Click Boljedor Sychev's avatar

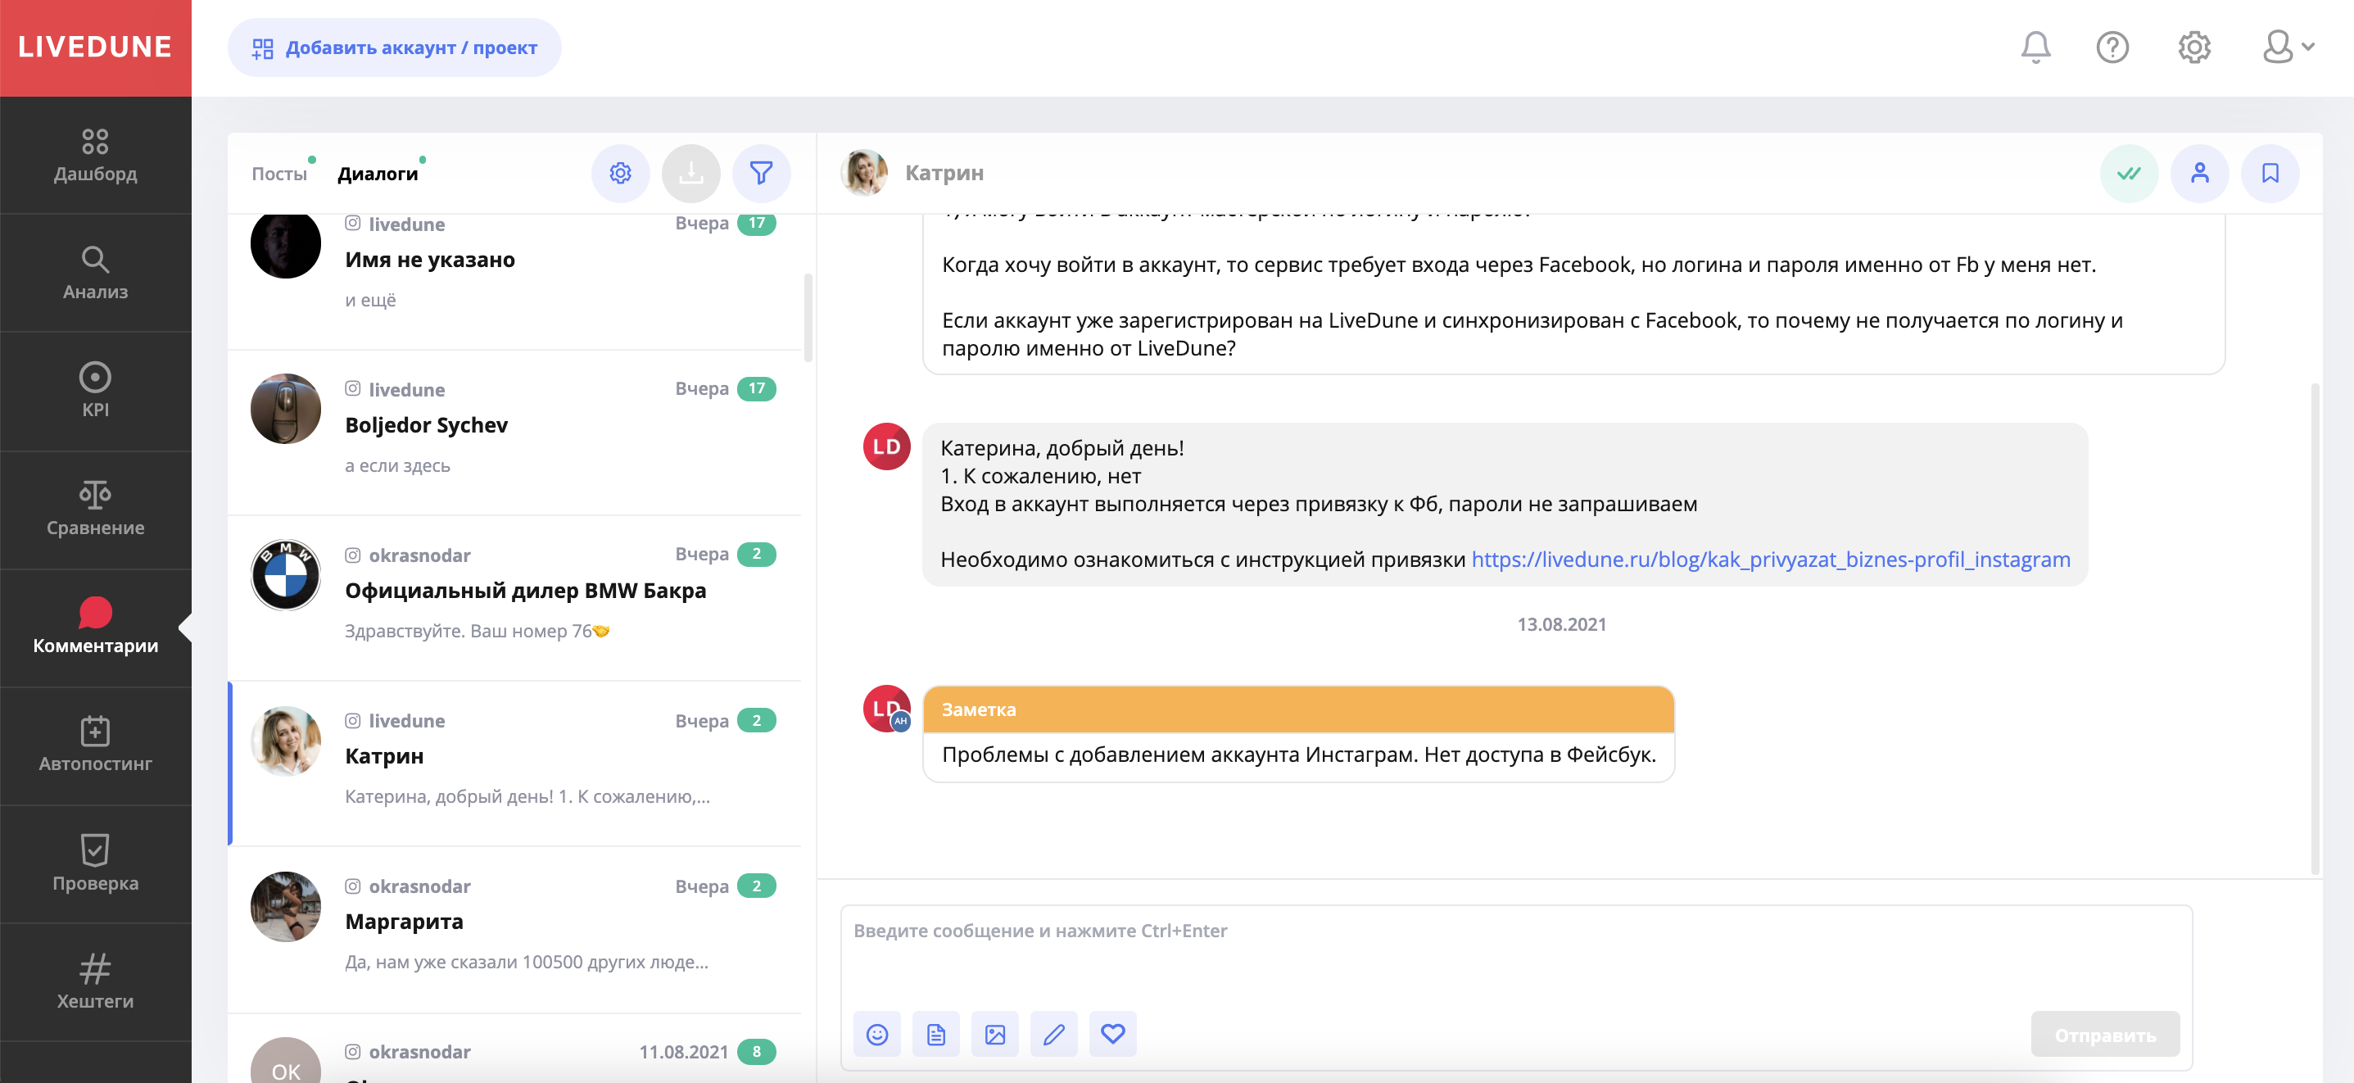coord(285,409)
